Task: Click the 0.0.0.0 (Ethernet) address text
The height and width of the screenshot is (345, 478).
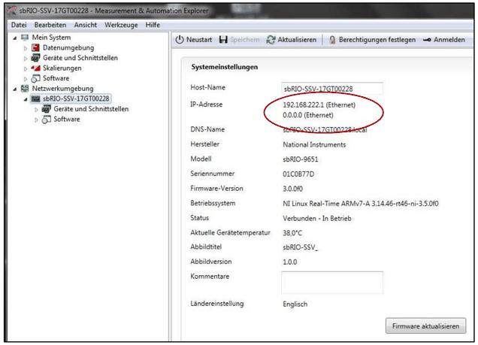Action: pos(308,115)
